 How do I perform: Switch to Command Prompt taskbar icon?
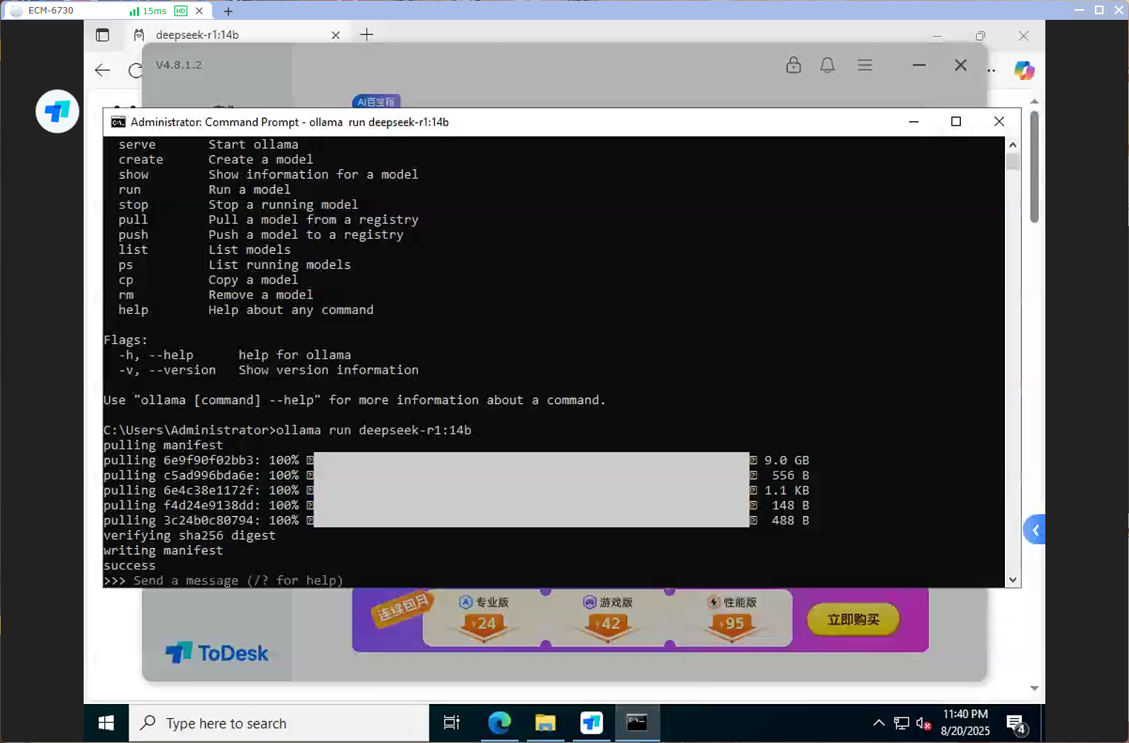(x=638, y=723)
